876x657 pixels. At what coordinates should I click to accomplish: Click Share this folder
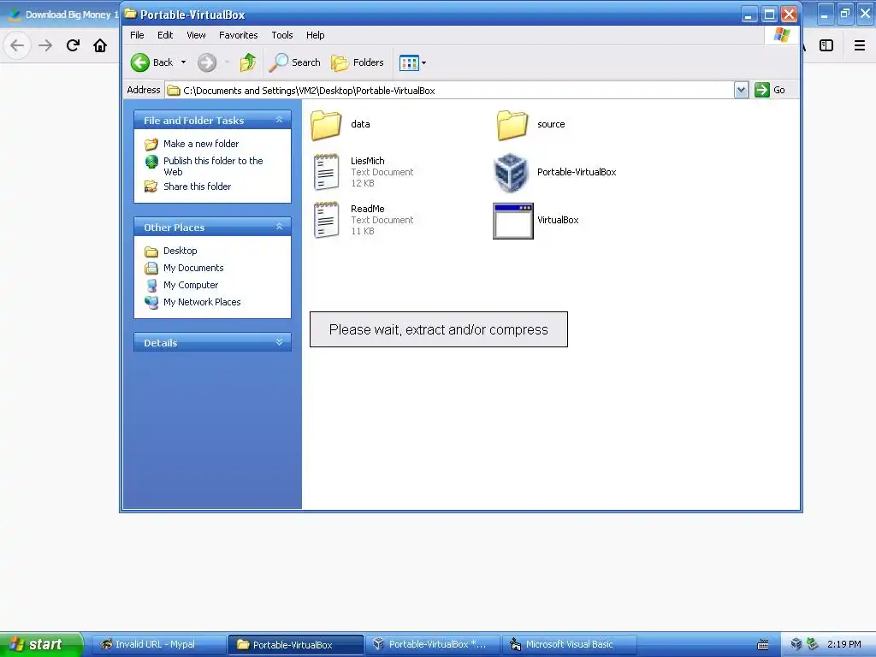(198, 186)
